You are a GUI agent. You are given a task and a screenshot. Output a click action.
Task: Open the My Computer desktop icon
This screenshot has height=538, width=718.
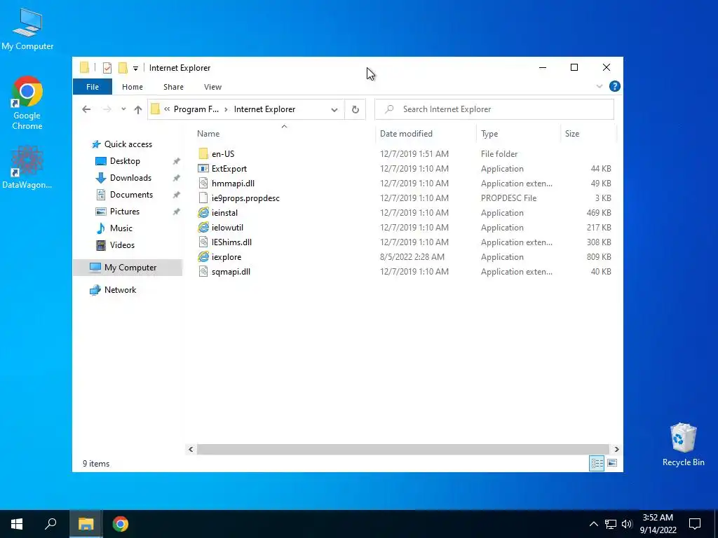tap(27, 29)
